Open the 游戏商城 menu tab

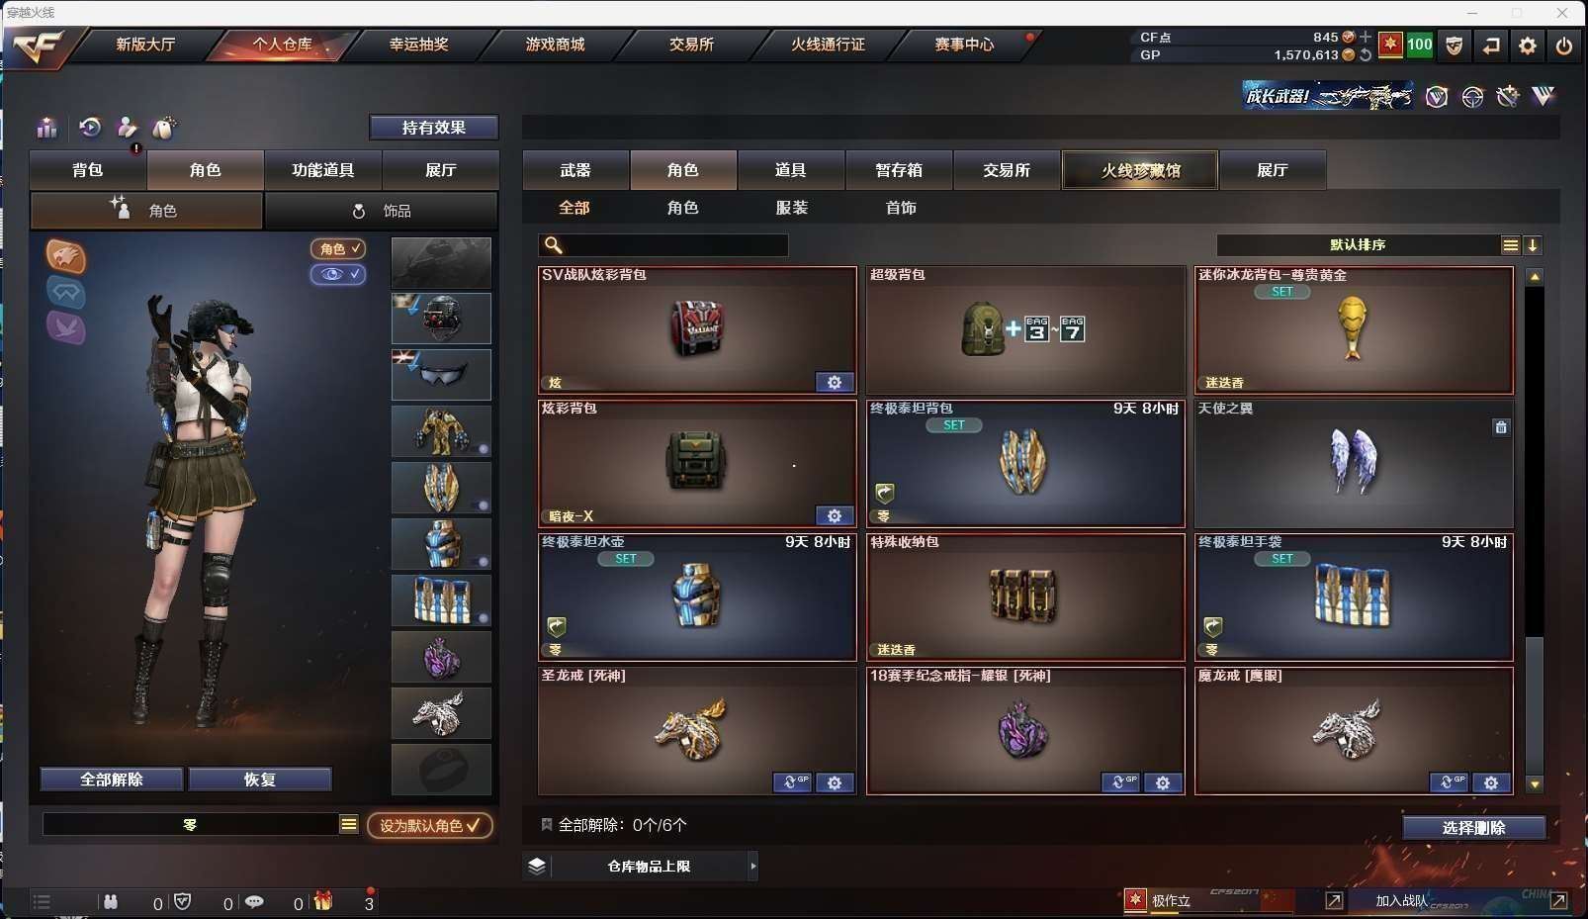tap(555, 45)
